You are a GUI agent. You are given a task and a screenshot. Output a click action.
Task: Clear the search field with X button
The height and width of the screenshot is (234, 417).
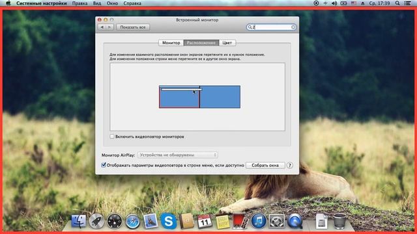(x=293, y=27)
